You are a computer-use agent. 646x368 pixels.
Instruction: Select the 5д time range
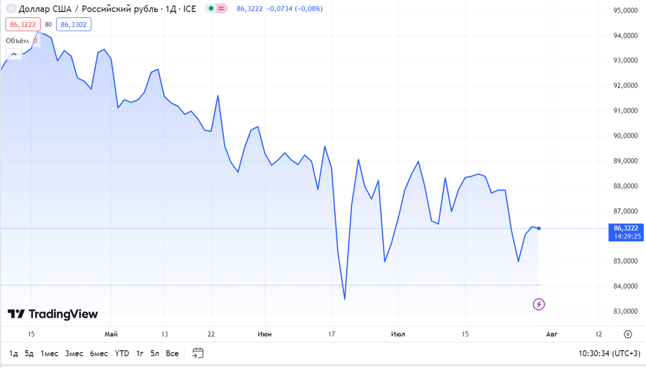pos(29,353)
